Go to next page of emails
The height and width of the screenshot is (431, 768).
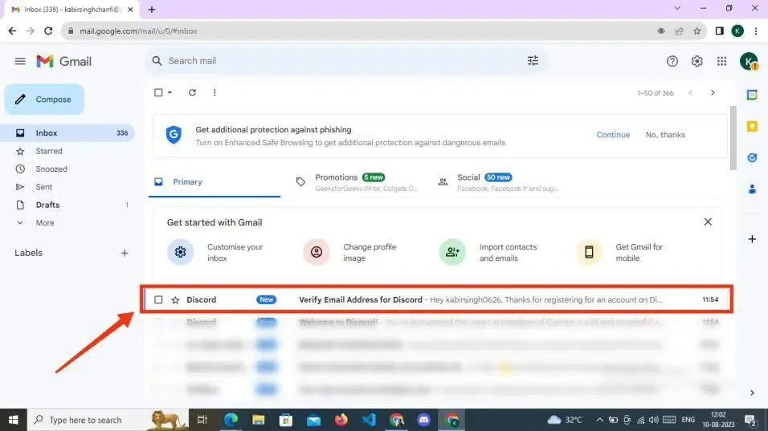pos(713,92)
